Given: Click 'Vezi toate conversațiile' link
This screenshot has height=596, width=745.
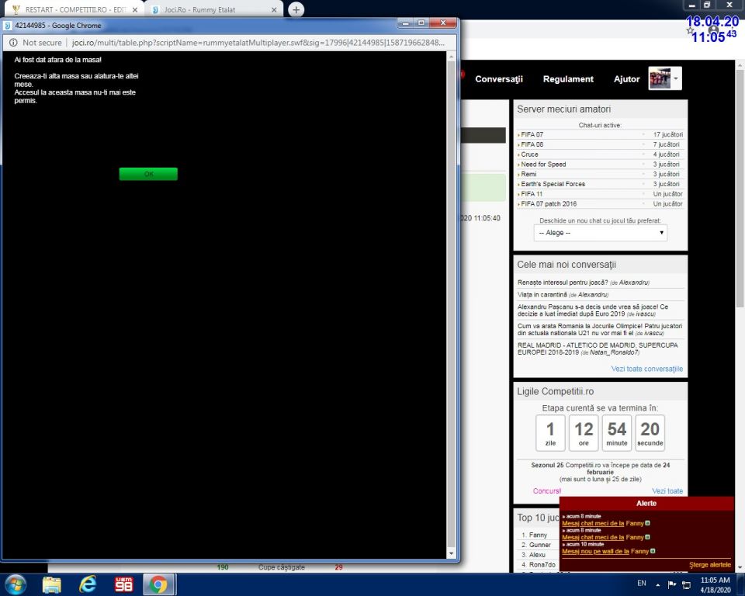Looking at the screenshot, I should coord(646,369).
